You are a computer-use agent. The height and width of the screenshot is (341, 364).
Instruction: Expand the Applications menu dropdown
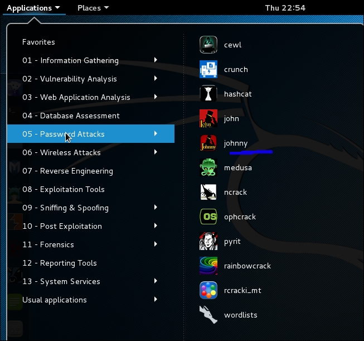pyautogui.click(x=33, y=8)
